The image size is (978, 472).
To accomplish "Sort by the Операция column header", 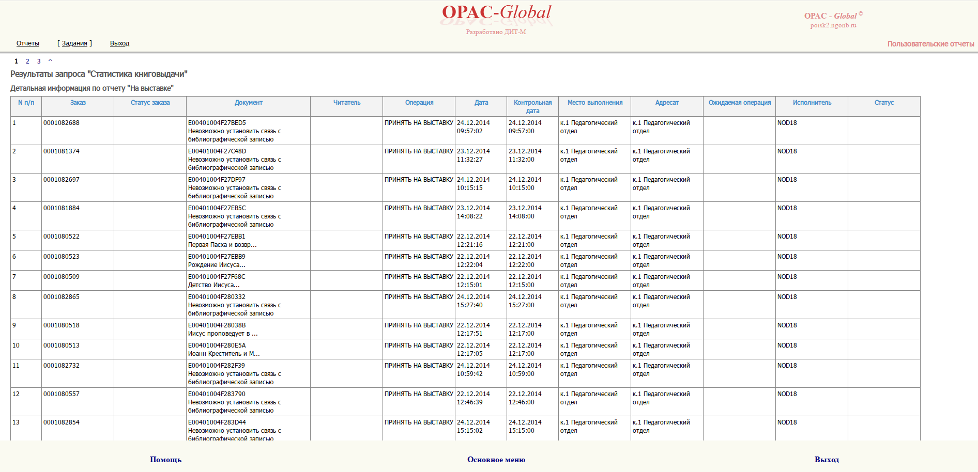I will [419, 103].
